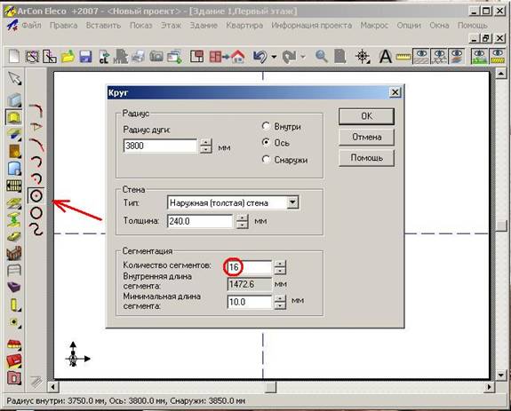Click the undo arrow icon

(260, 57)
